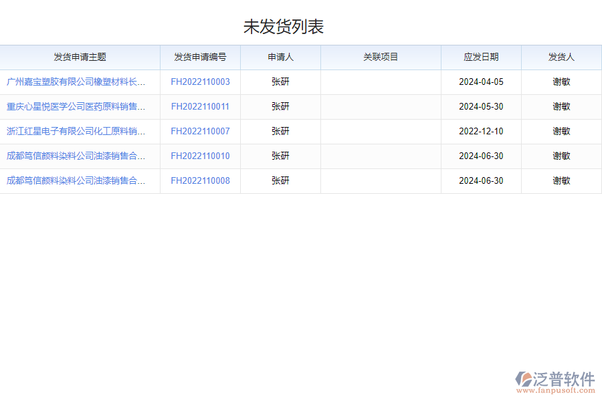Open shipping request number FH2022110007
Viewport: 602px width, 401px height.
(199, 131)
